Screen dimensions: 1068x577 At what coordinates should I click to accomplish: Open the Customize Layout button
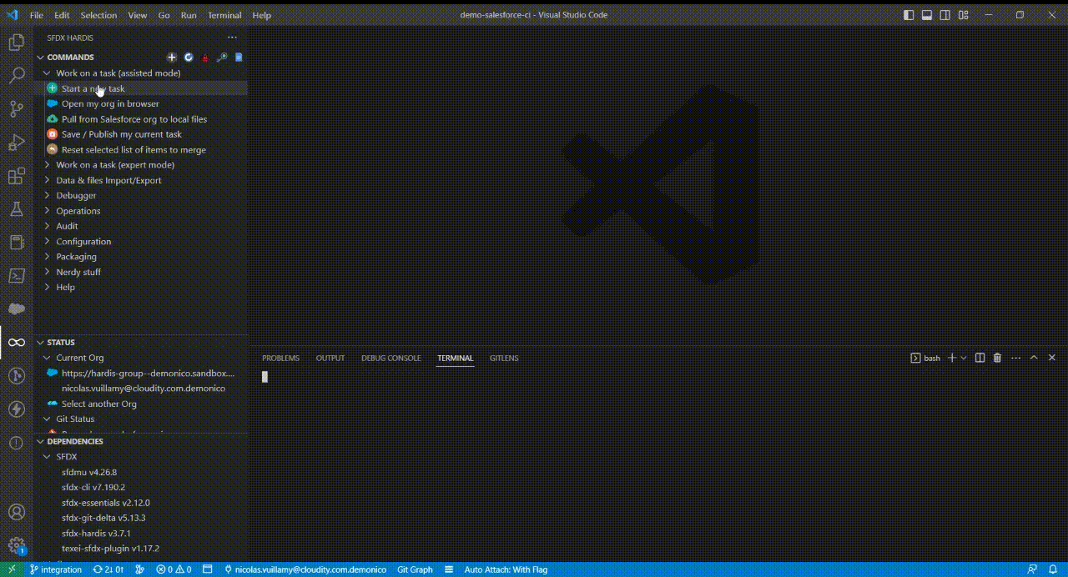(964, 15)
